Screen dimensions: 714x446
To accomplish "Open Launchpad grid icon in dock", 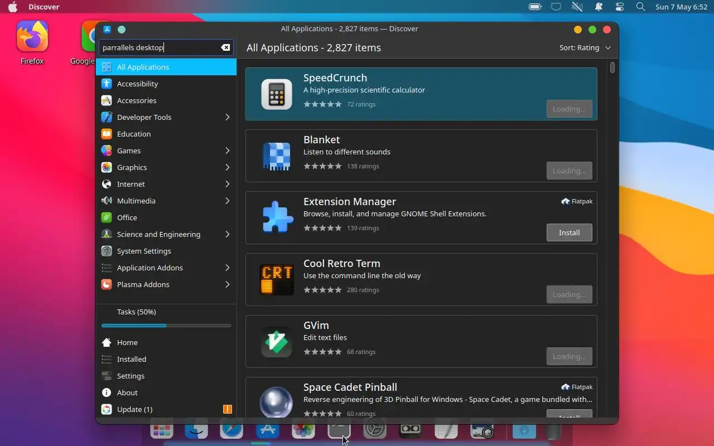I will [x=161, y=430].
